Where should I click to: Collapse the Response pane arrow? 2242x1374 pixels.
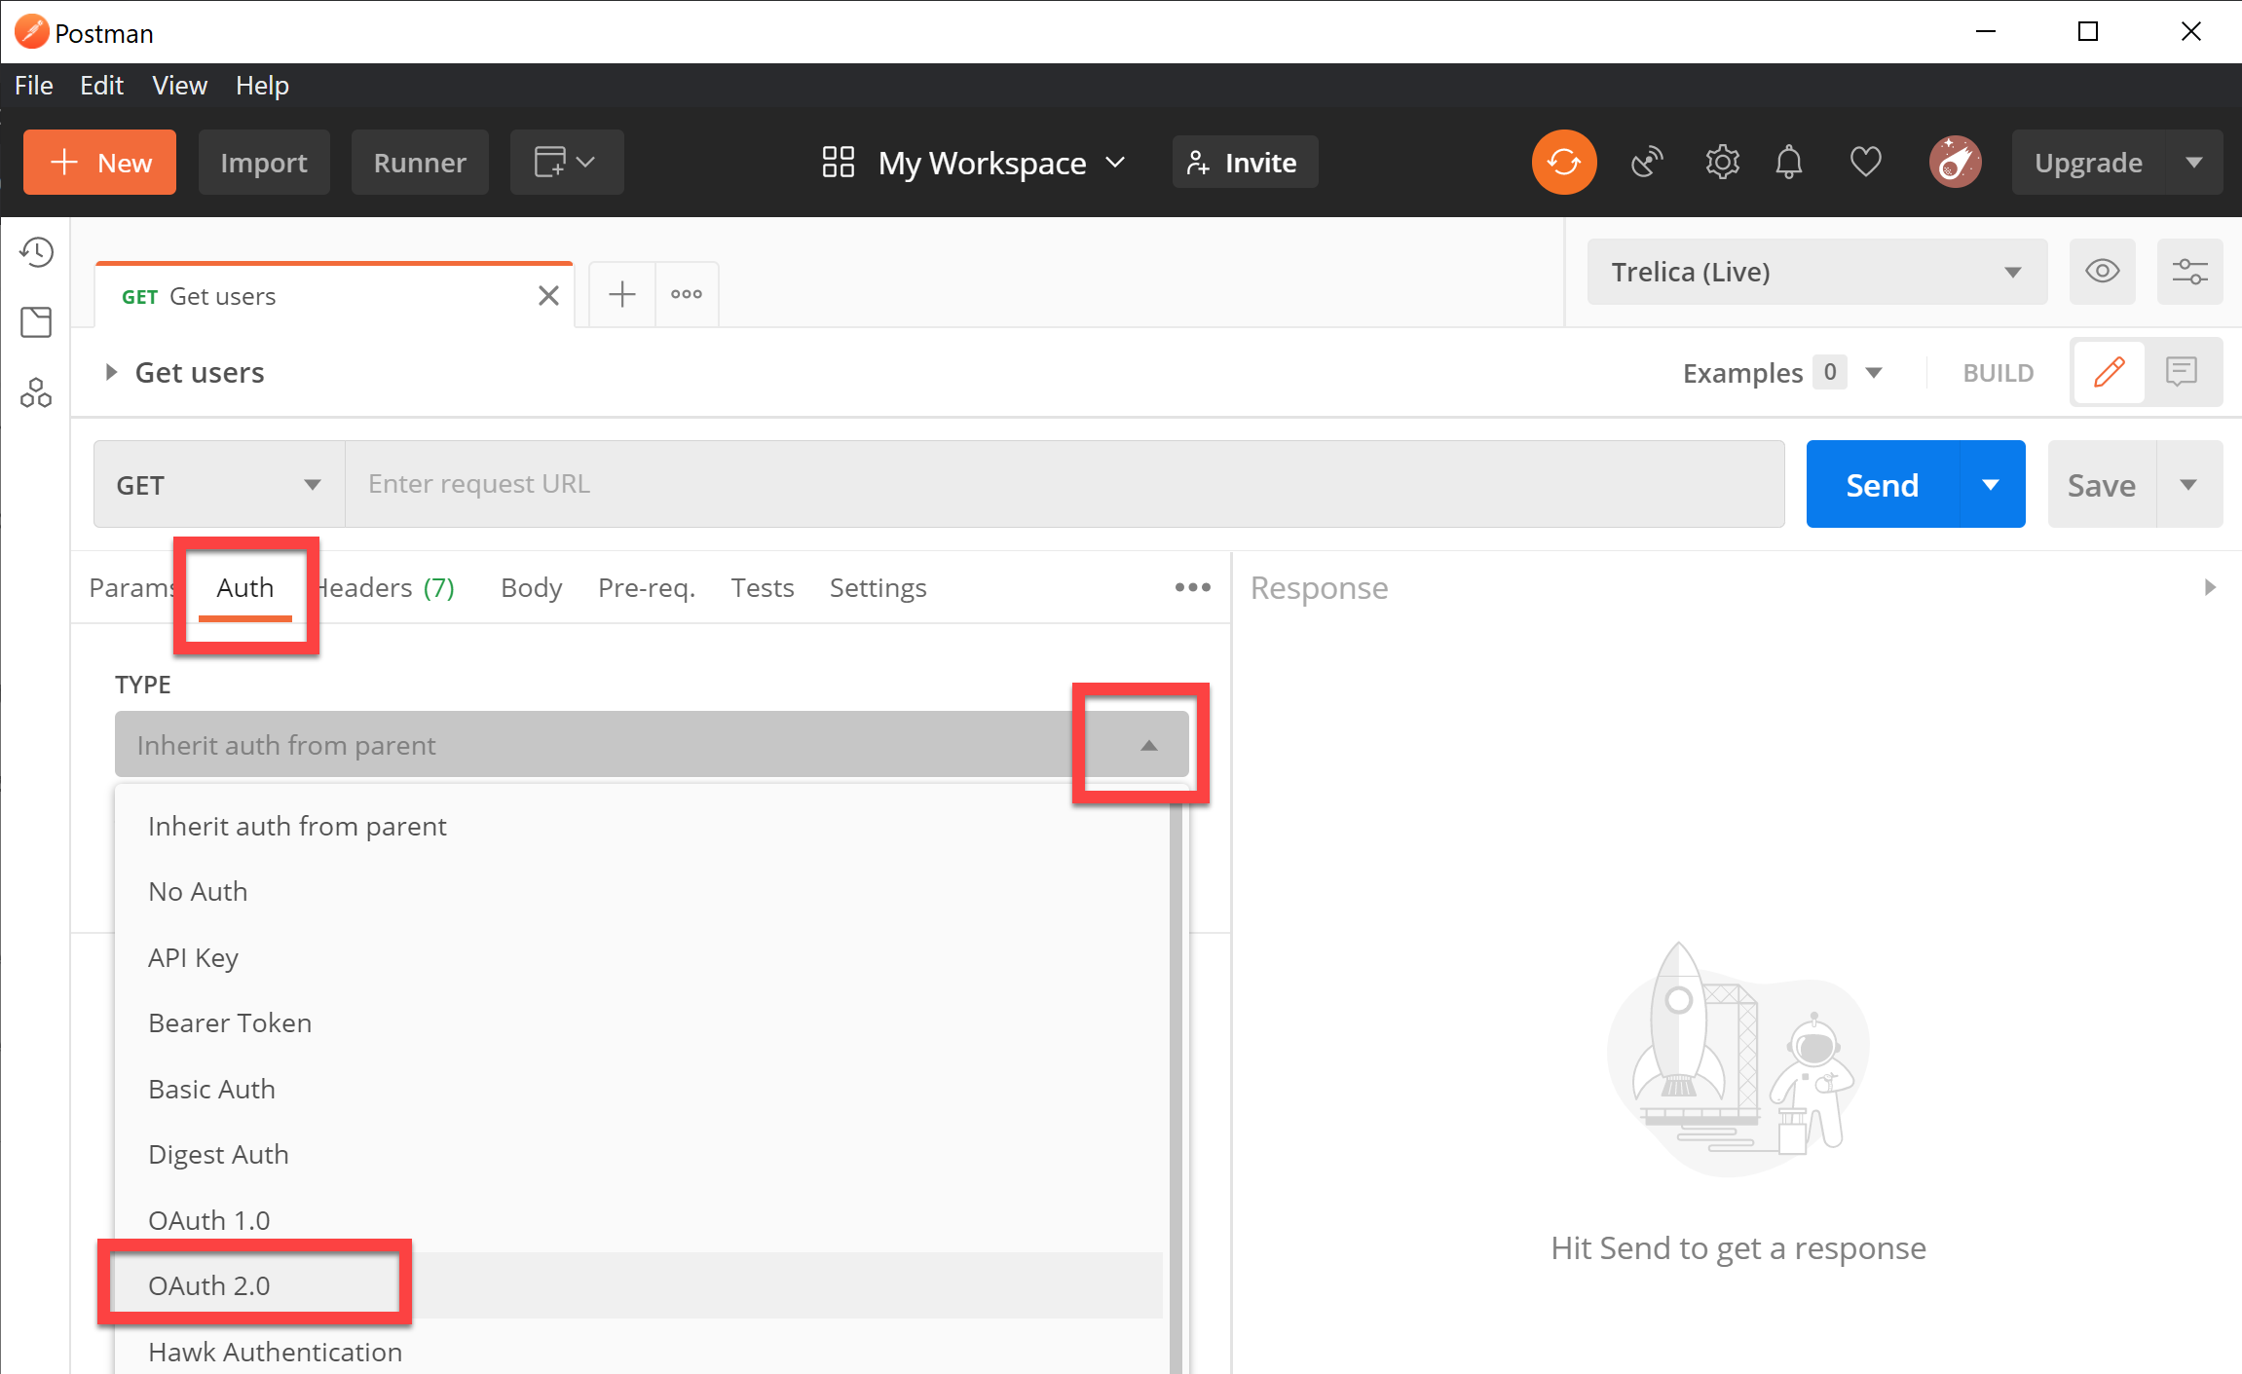[2210, 587]
